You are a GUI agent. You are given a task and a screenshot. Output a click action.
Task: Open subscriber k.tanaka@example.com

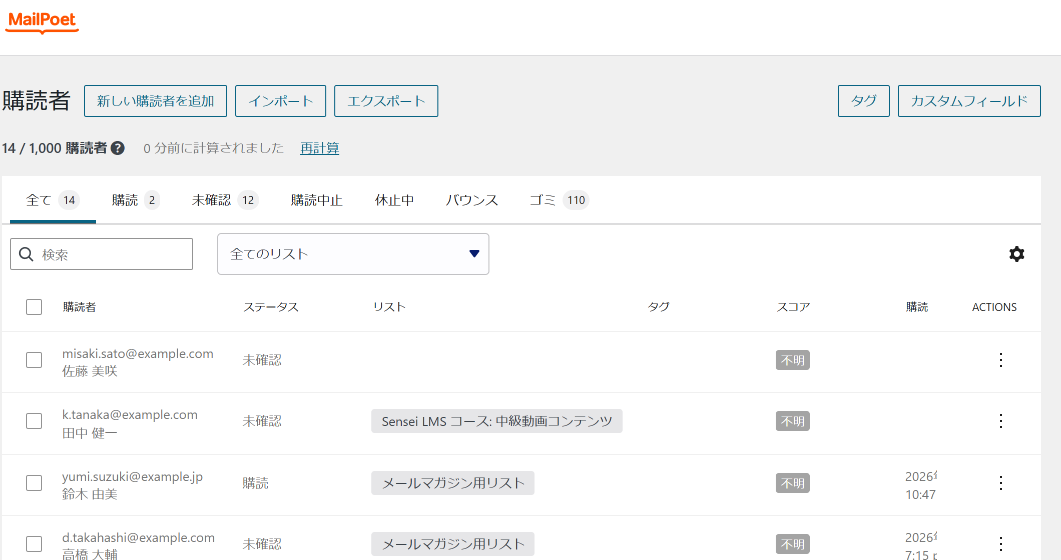coord(130,415)
